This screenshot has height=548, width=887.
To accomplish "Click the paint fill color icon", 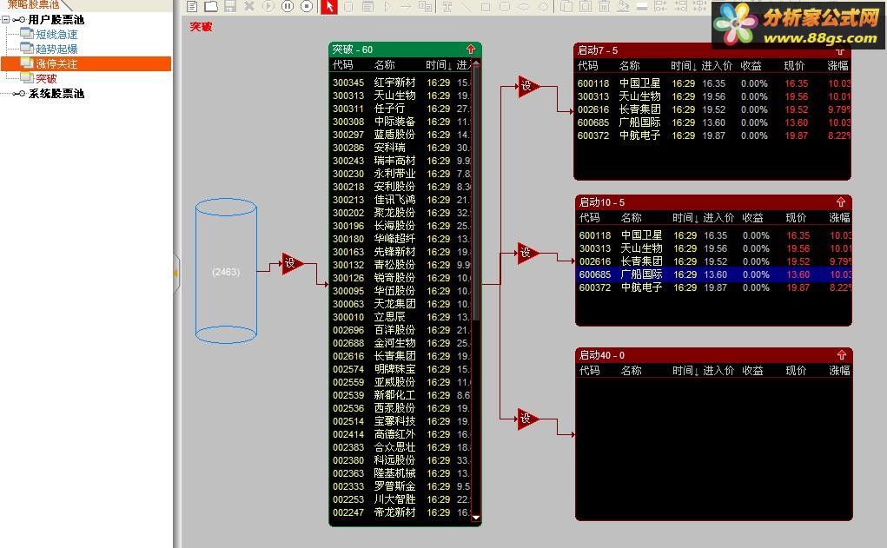I will 623,6.
